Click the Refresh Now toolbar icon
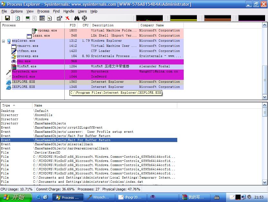 coord(18,18)
